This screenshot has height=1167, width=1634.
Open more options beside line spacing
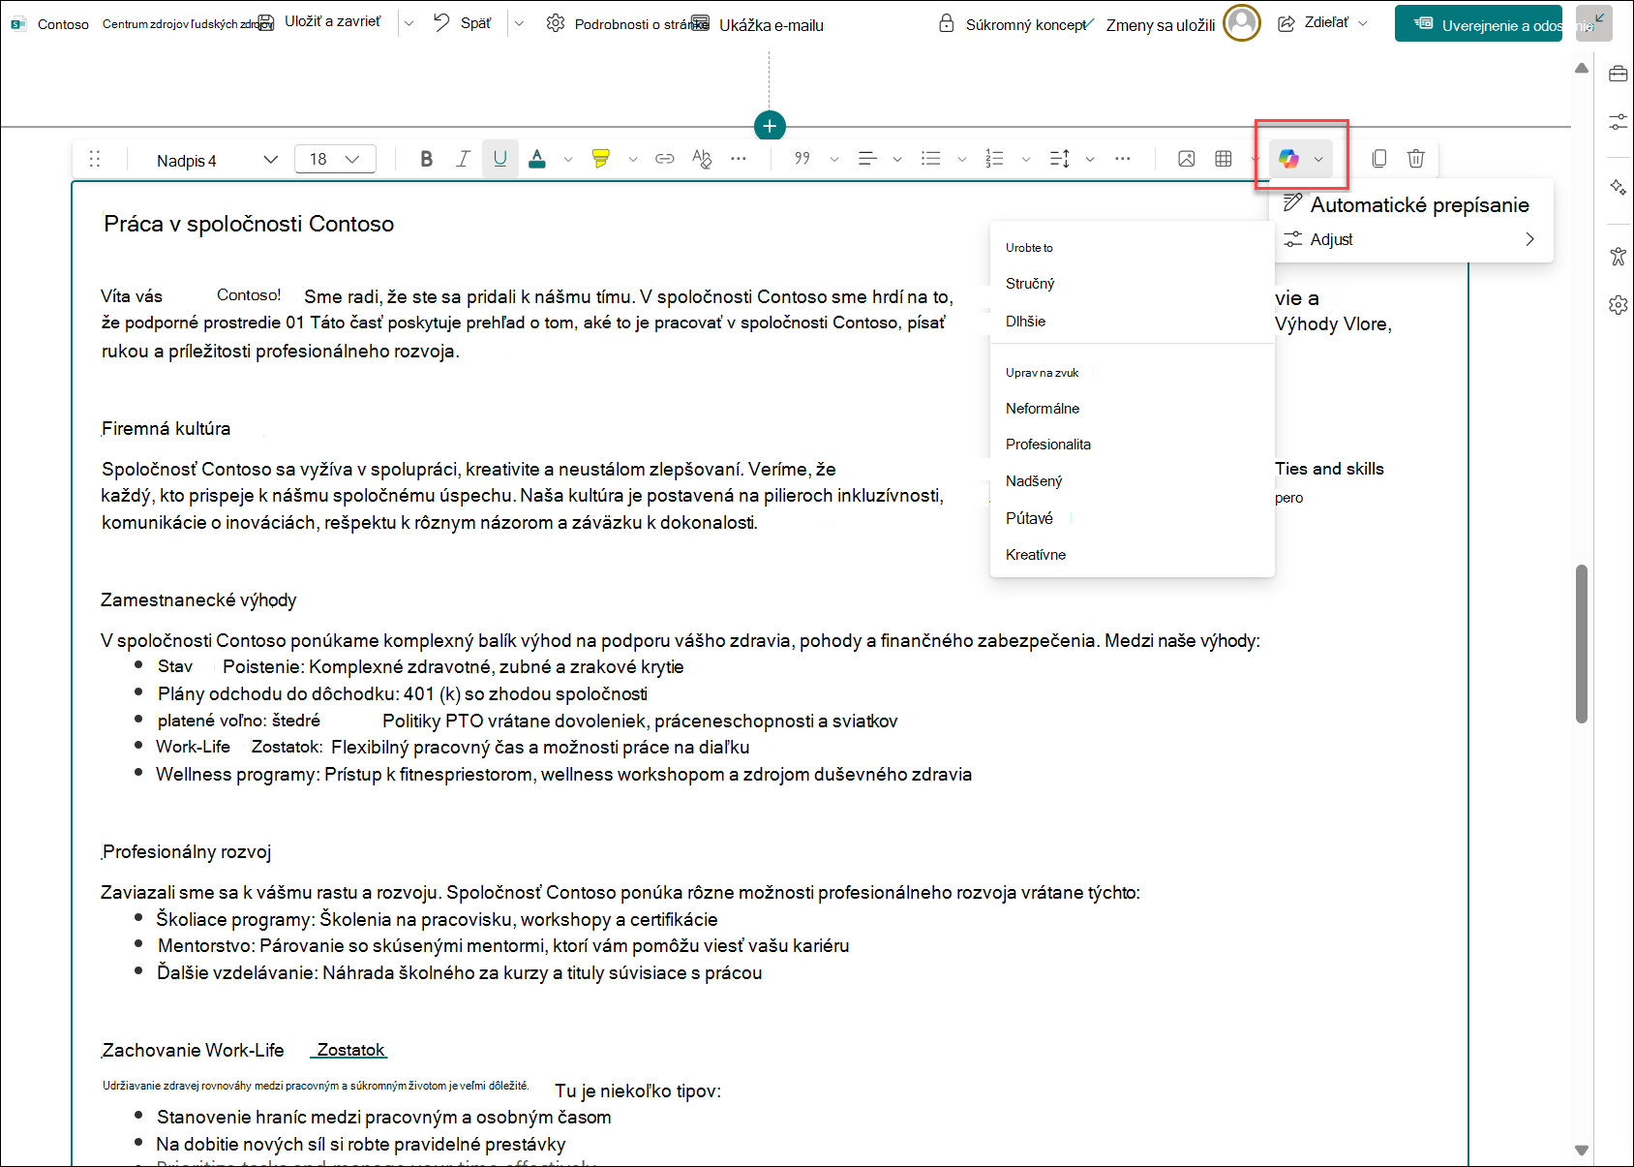pos(1123,159)
